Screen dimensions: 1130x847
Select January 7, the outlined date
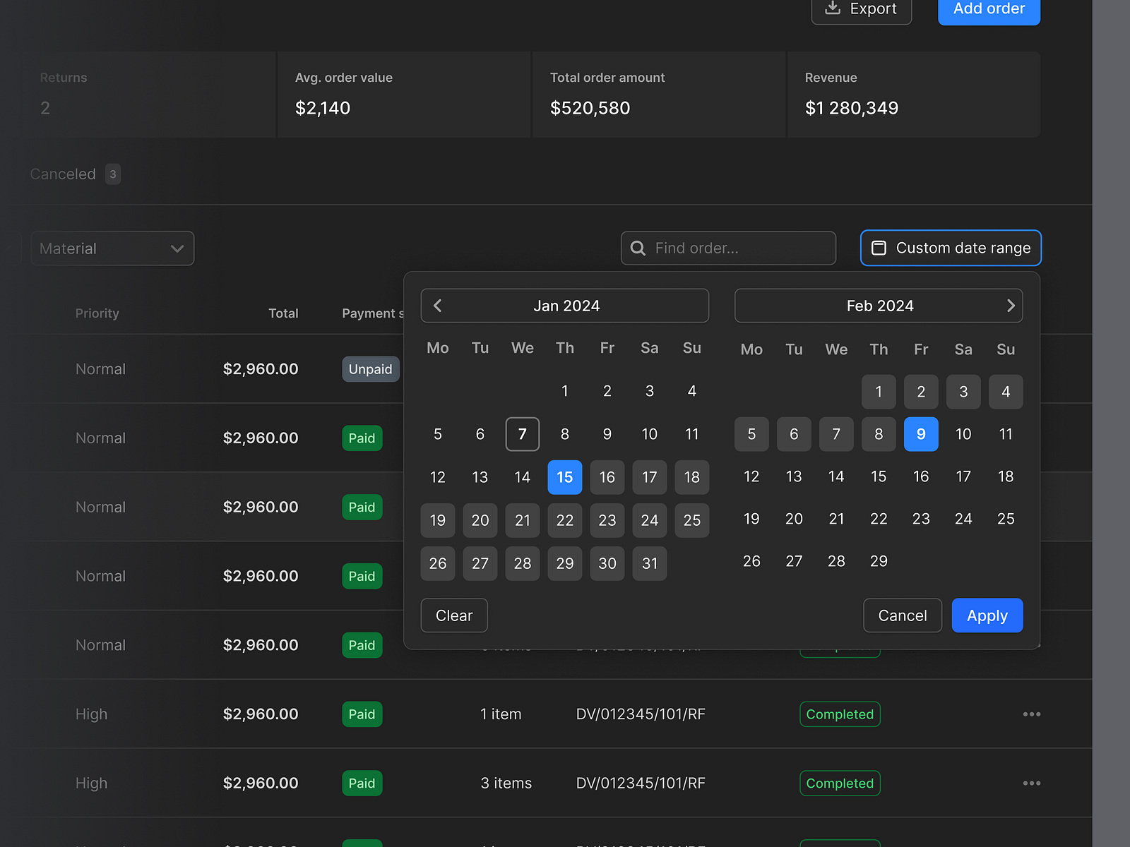[x=522, y=434]
